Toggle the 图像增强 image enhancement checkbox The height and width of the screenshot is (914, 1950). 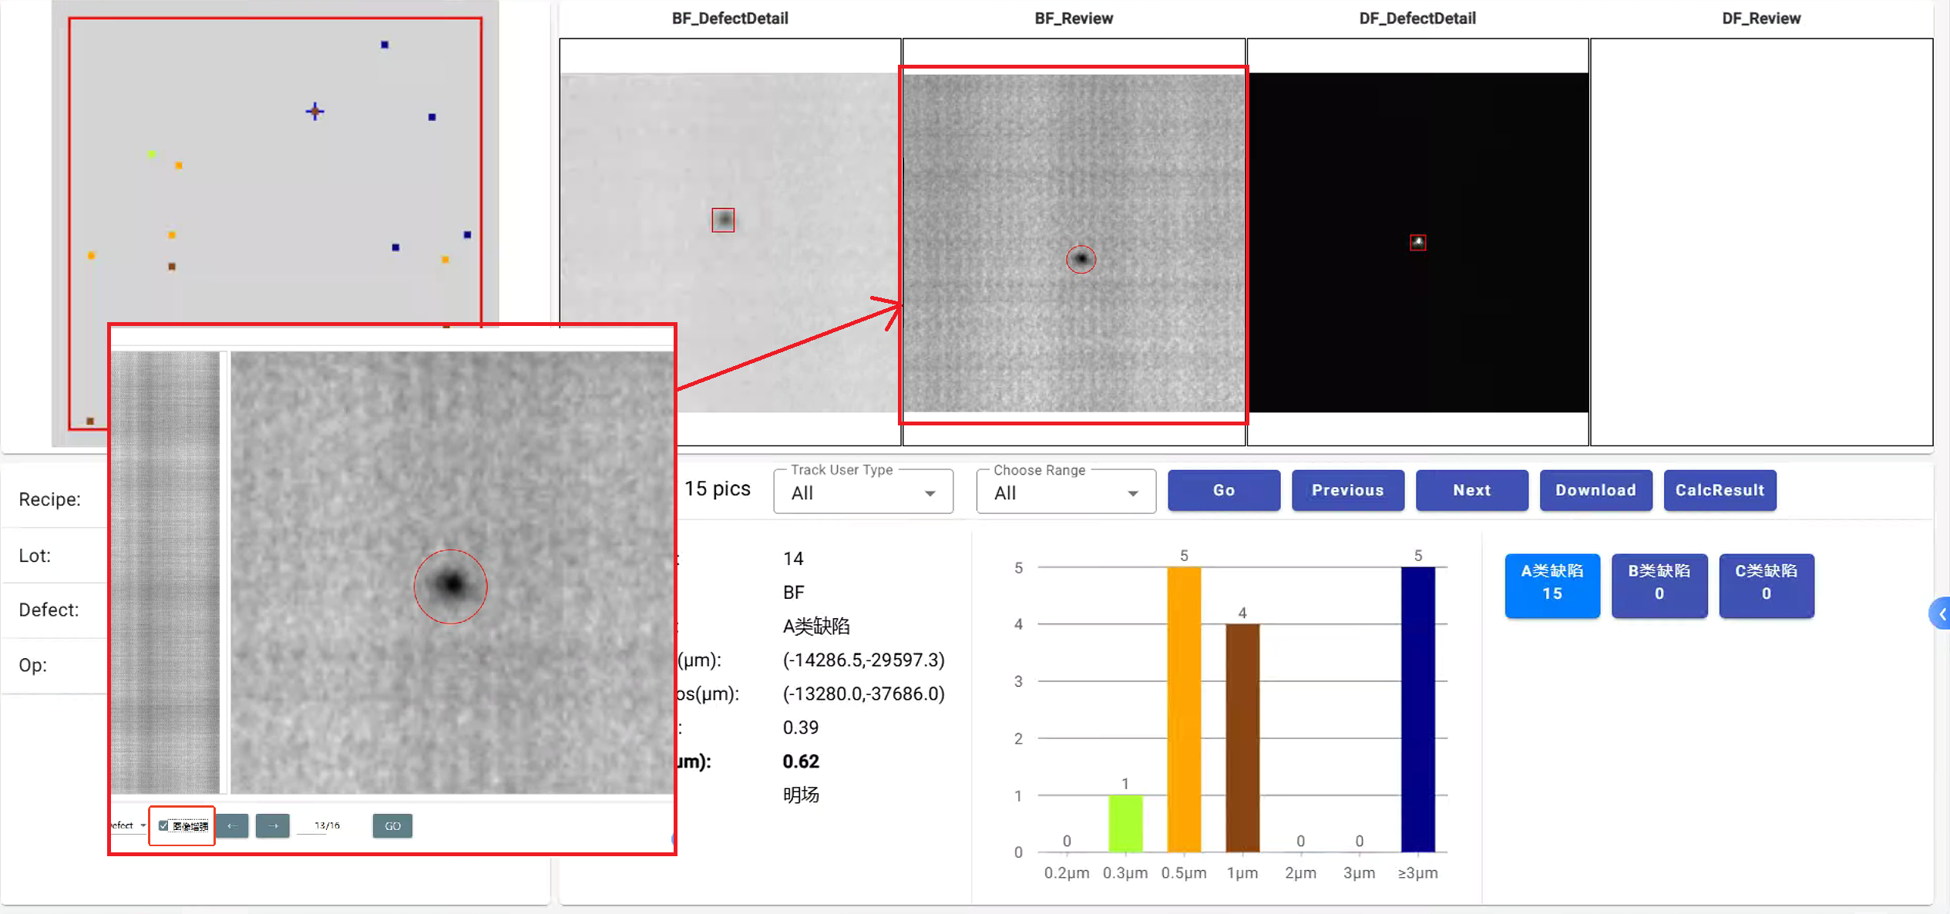tap(163, 825)
